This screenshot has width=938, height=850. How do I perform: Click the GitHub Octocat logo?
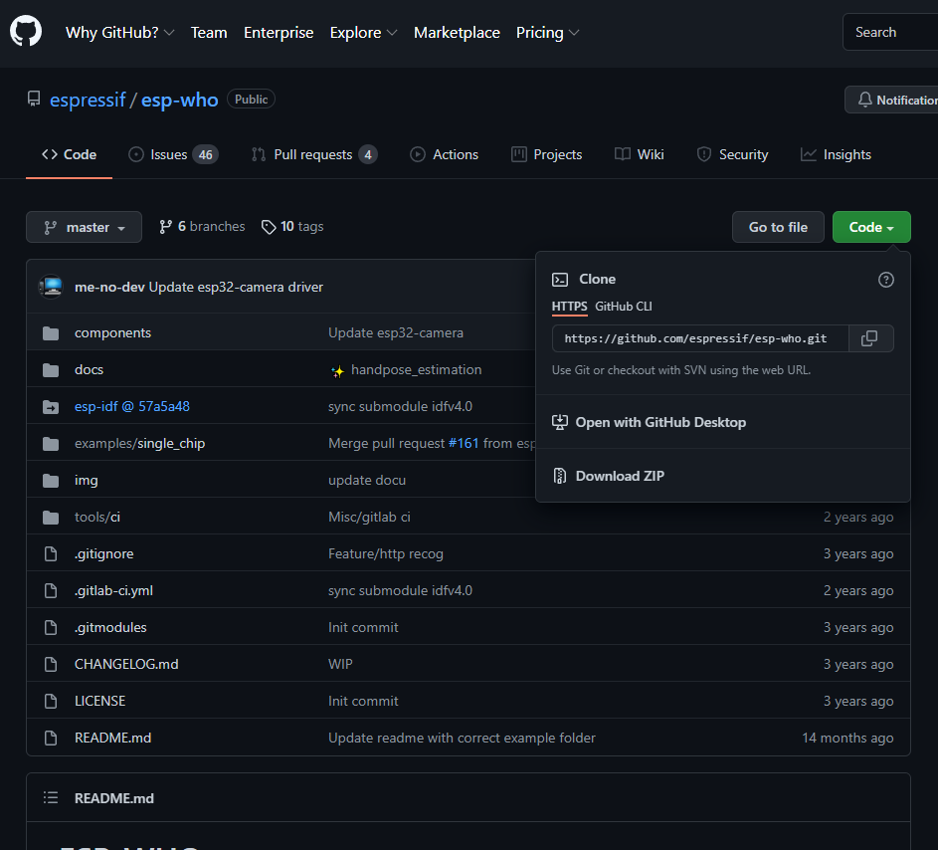26,31
